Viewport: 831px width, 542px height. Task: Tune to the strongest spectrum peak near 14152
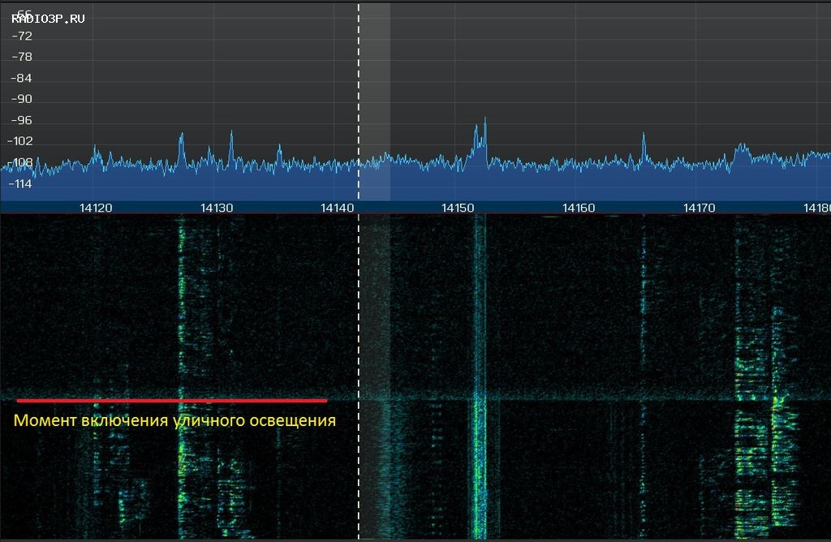tap(484, 122)
